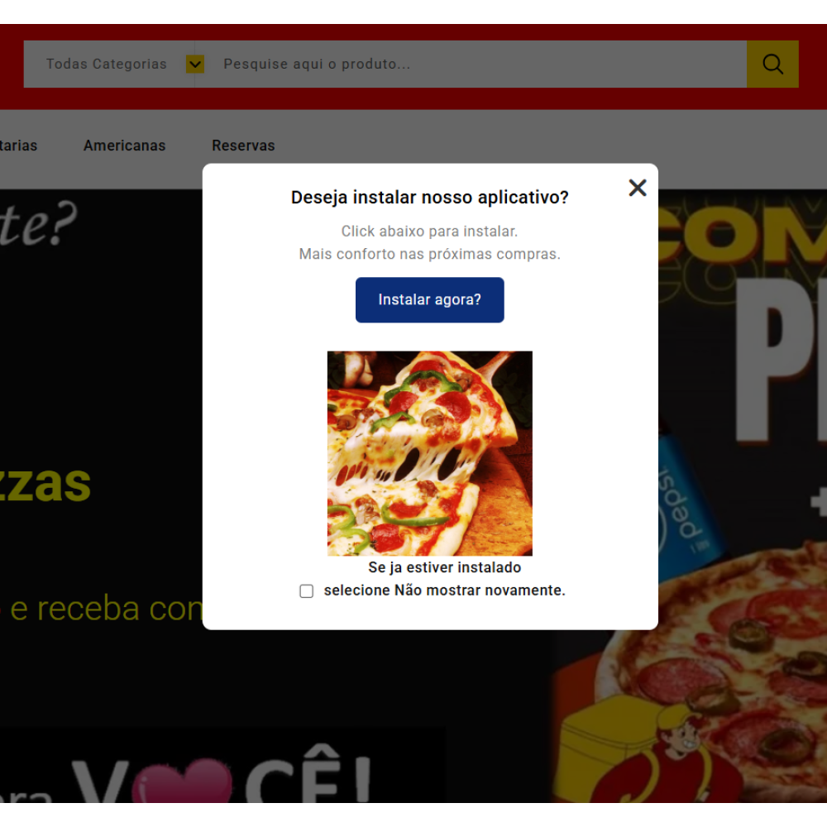Click the Mais conforto nas próximas compras text
The height and width of the screenshot is (827, 827).
429,254
